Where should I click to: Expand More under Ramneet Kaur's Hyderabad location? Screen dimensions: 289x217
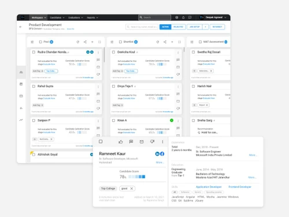coord(160,163)
